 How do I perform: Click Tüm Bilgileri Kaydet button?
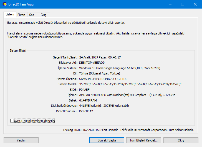coord(144,140)
